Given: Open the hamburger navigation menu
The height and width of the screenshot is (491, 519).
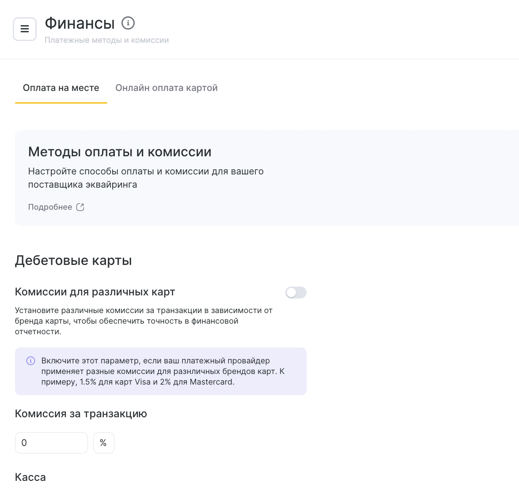Looking at the screenshot, I should [25, 29].
